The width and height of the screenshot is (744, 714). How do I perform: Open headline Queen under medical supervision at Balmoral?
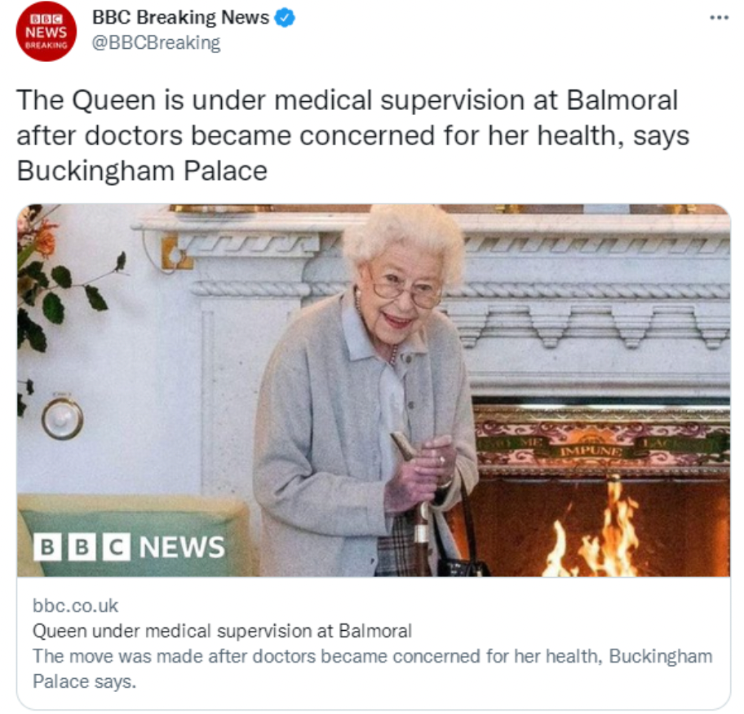coord(222,631)
